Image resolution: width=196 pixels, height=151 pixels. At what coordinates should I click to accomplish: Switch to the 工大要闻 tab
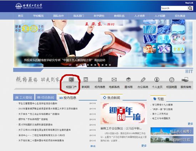[24, 97]
